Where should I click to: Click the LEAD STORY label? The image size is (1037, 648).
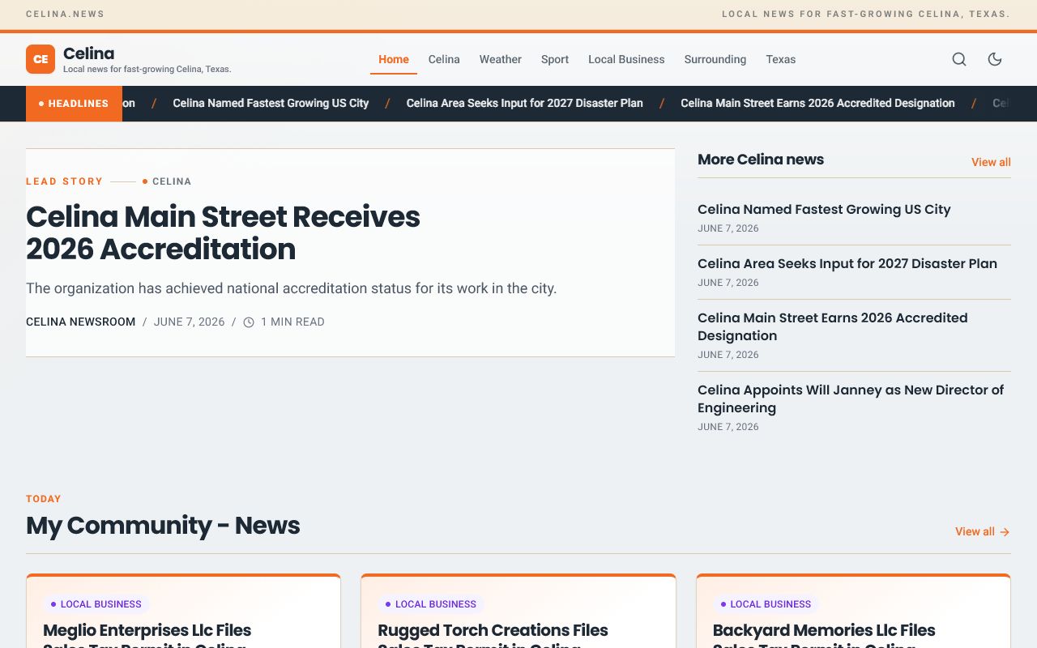click(x=65, y=181)
